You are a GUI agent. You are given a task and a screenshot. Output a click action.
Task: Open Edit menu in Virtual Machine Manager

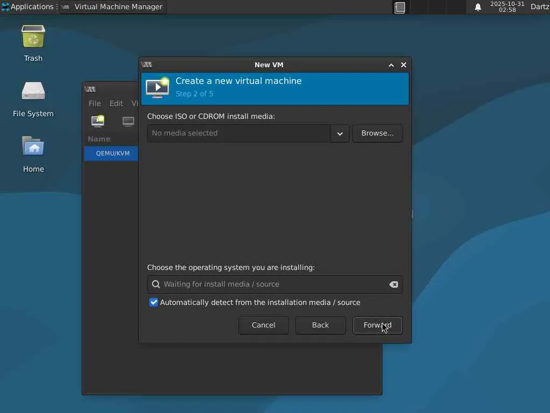[x=116, y=103]
